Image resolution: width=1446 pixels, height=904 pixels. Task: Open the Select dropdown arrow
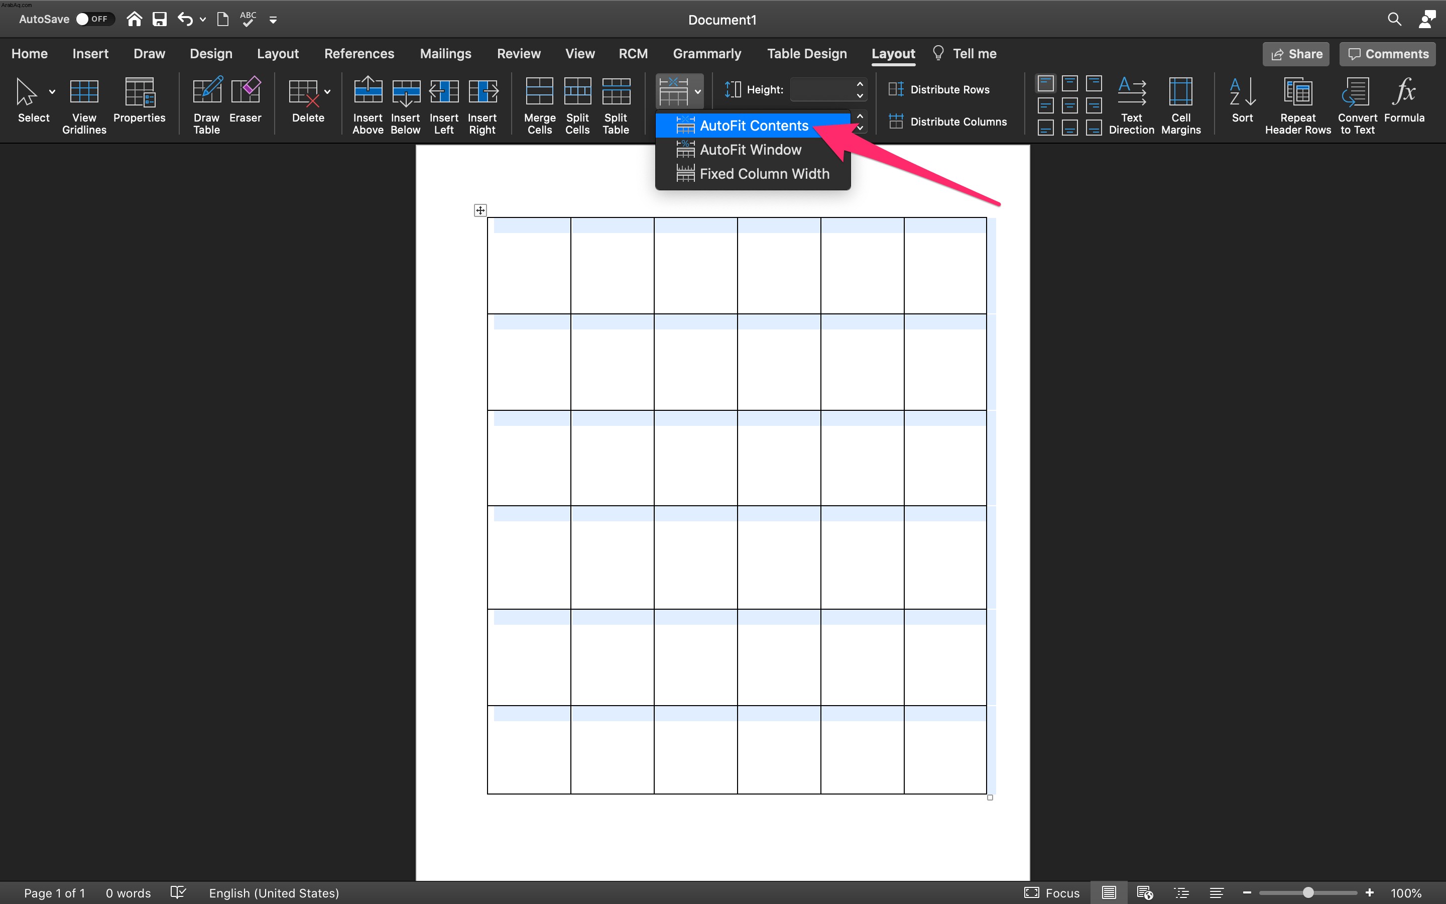(x=52, y=92)
